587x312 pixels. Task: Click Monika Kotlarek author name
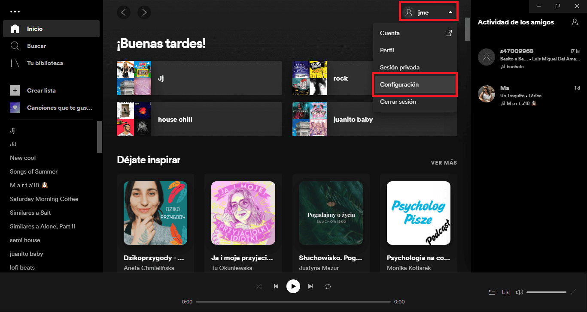tap(409, 268)
